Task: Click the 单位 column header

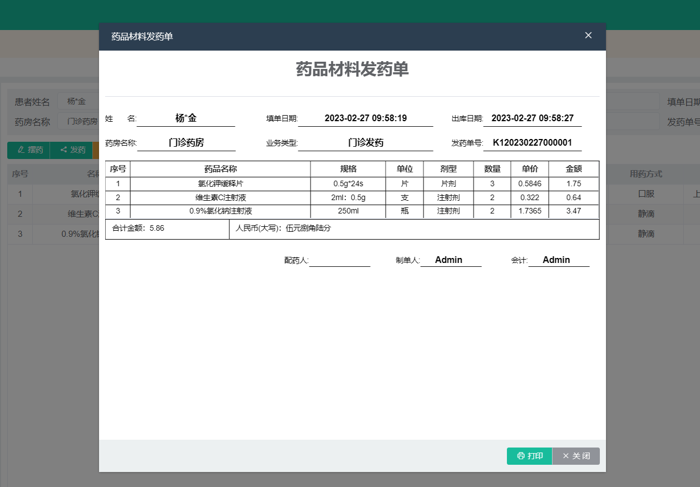Action: coord(405,169)
